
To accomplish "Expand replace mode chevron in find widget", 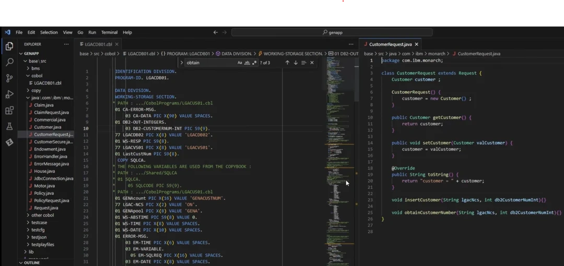I will pyautogui.click(x=182, y=63).
